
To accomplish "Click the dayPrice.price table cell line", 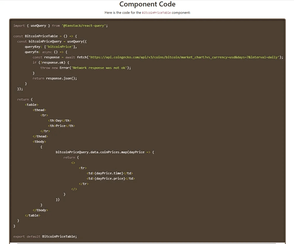I will [111, 178].
